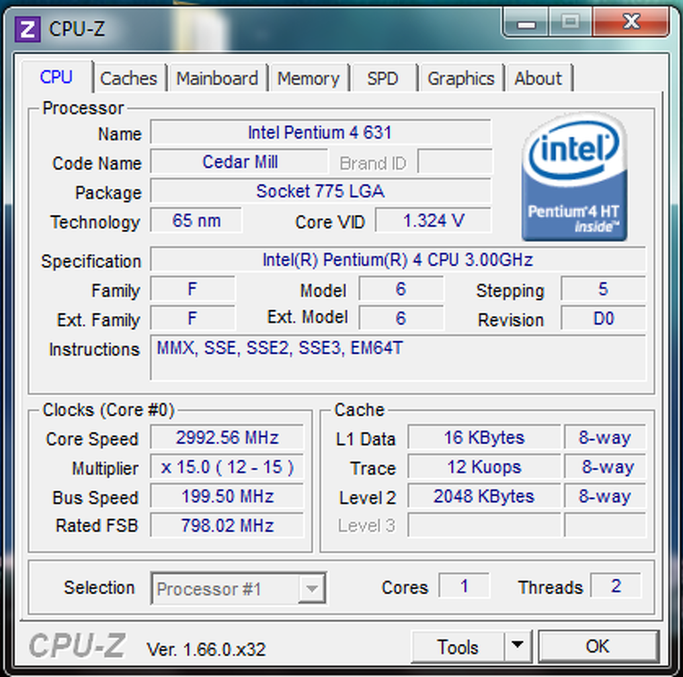683x677 pixels.
Task: Click the Technology value '65 nm'
Action: pos(196,220)
